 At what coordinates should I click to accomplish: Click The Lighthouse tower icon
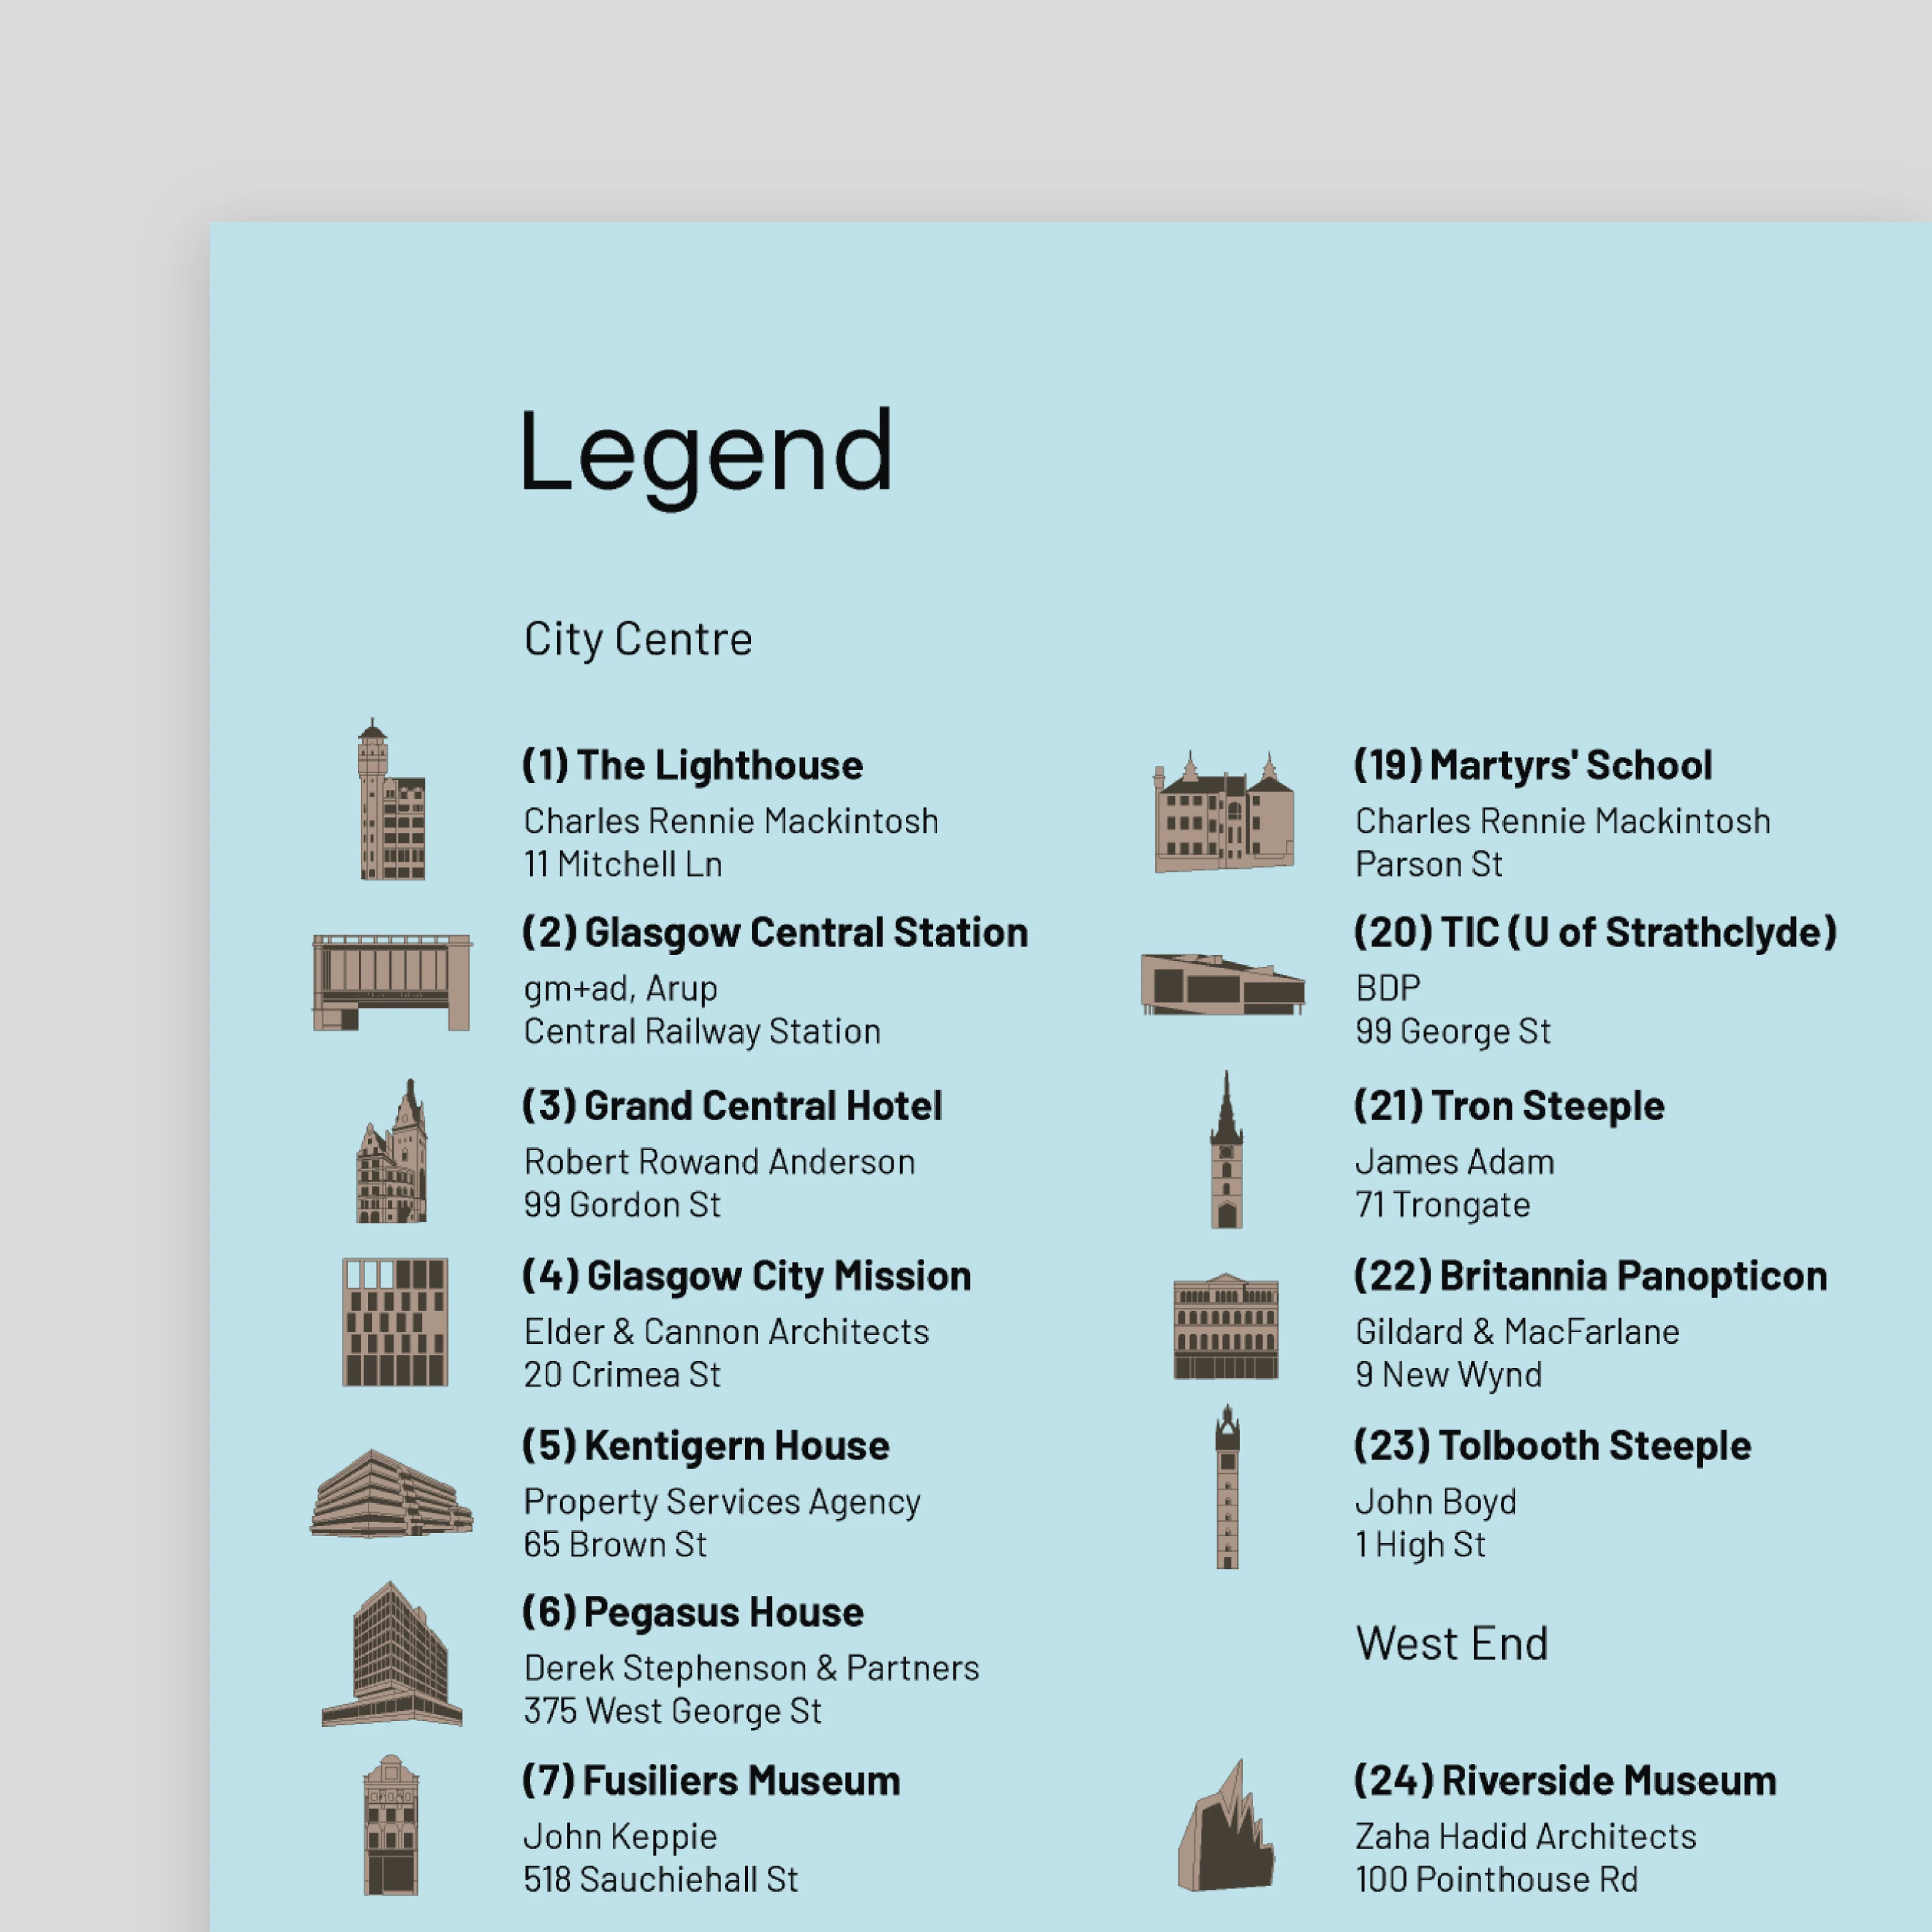point(391,800)
